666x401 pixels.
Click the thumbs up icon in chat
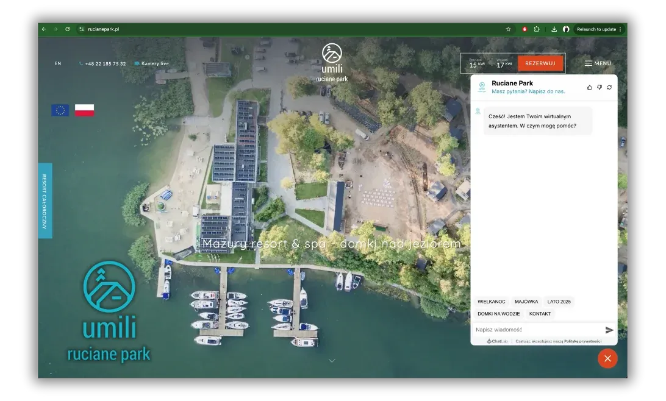pyautogui.click(x=590, y=87)
